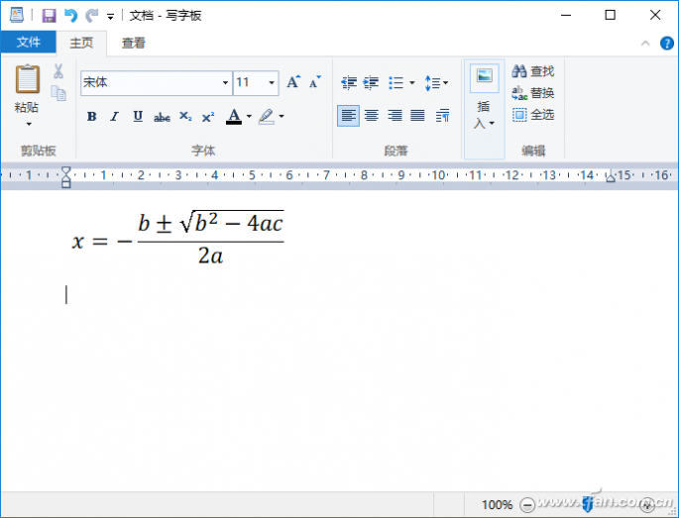Toggle superscript formatting
The width and height of the screenshot is (679, 518).
coord(208,116)
